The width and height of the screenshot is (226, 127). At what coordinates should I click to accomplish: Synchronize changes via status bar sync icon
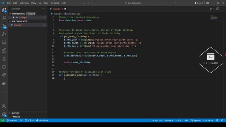coord(21,120)
